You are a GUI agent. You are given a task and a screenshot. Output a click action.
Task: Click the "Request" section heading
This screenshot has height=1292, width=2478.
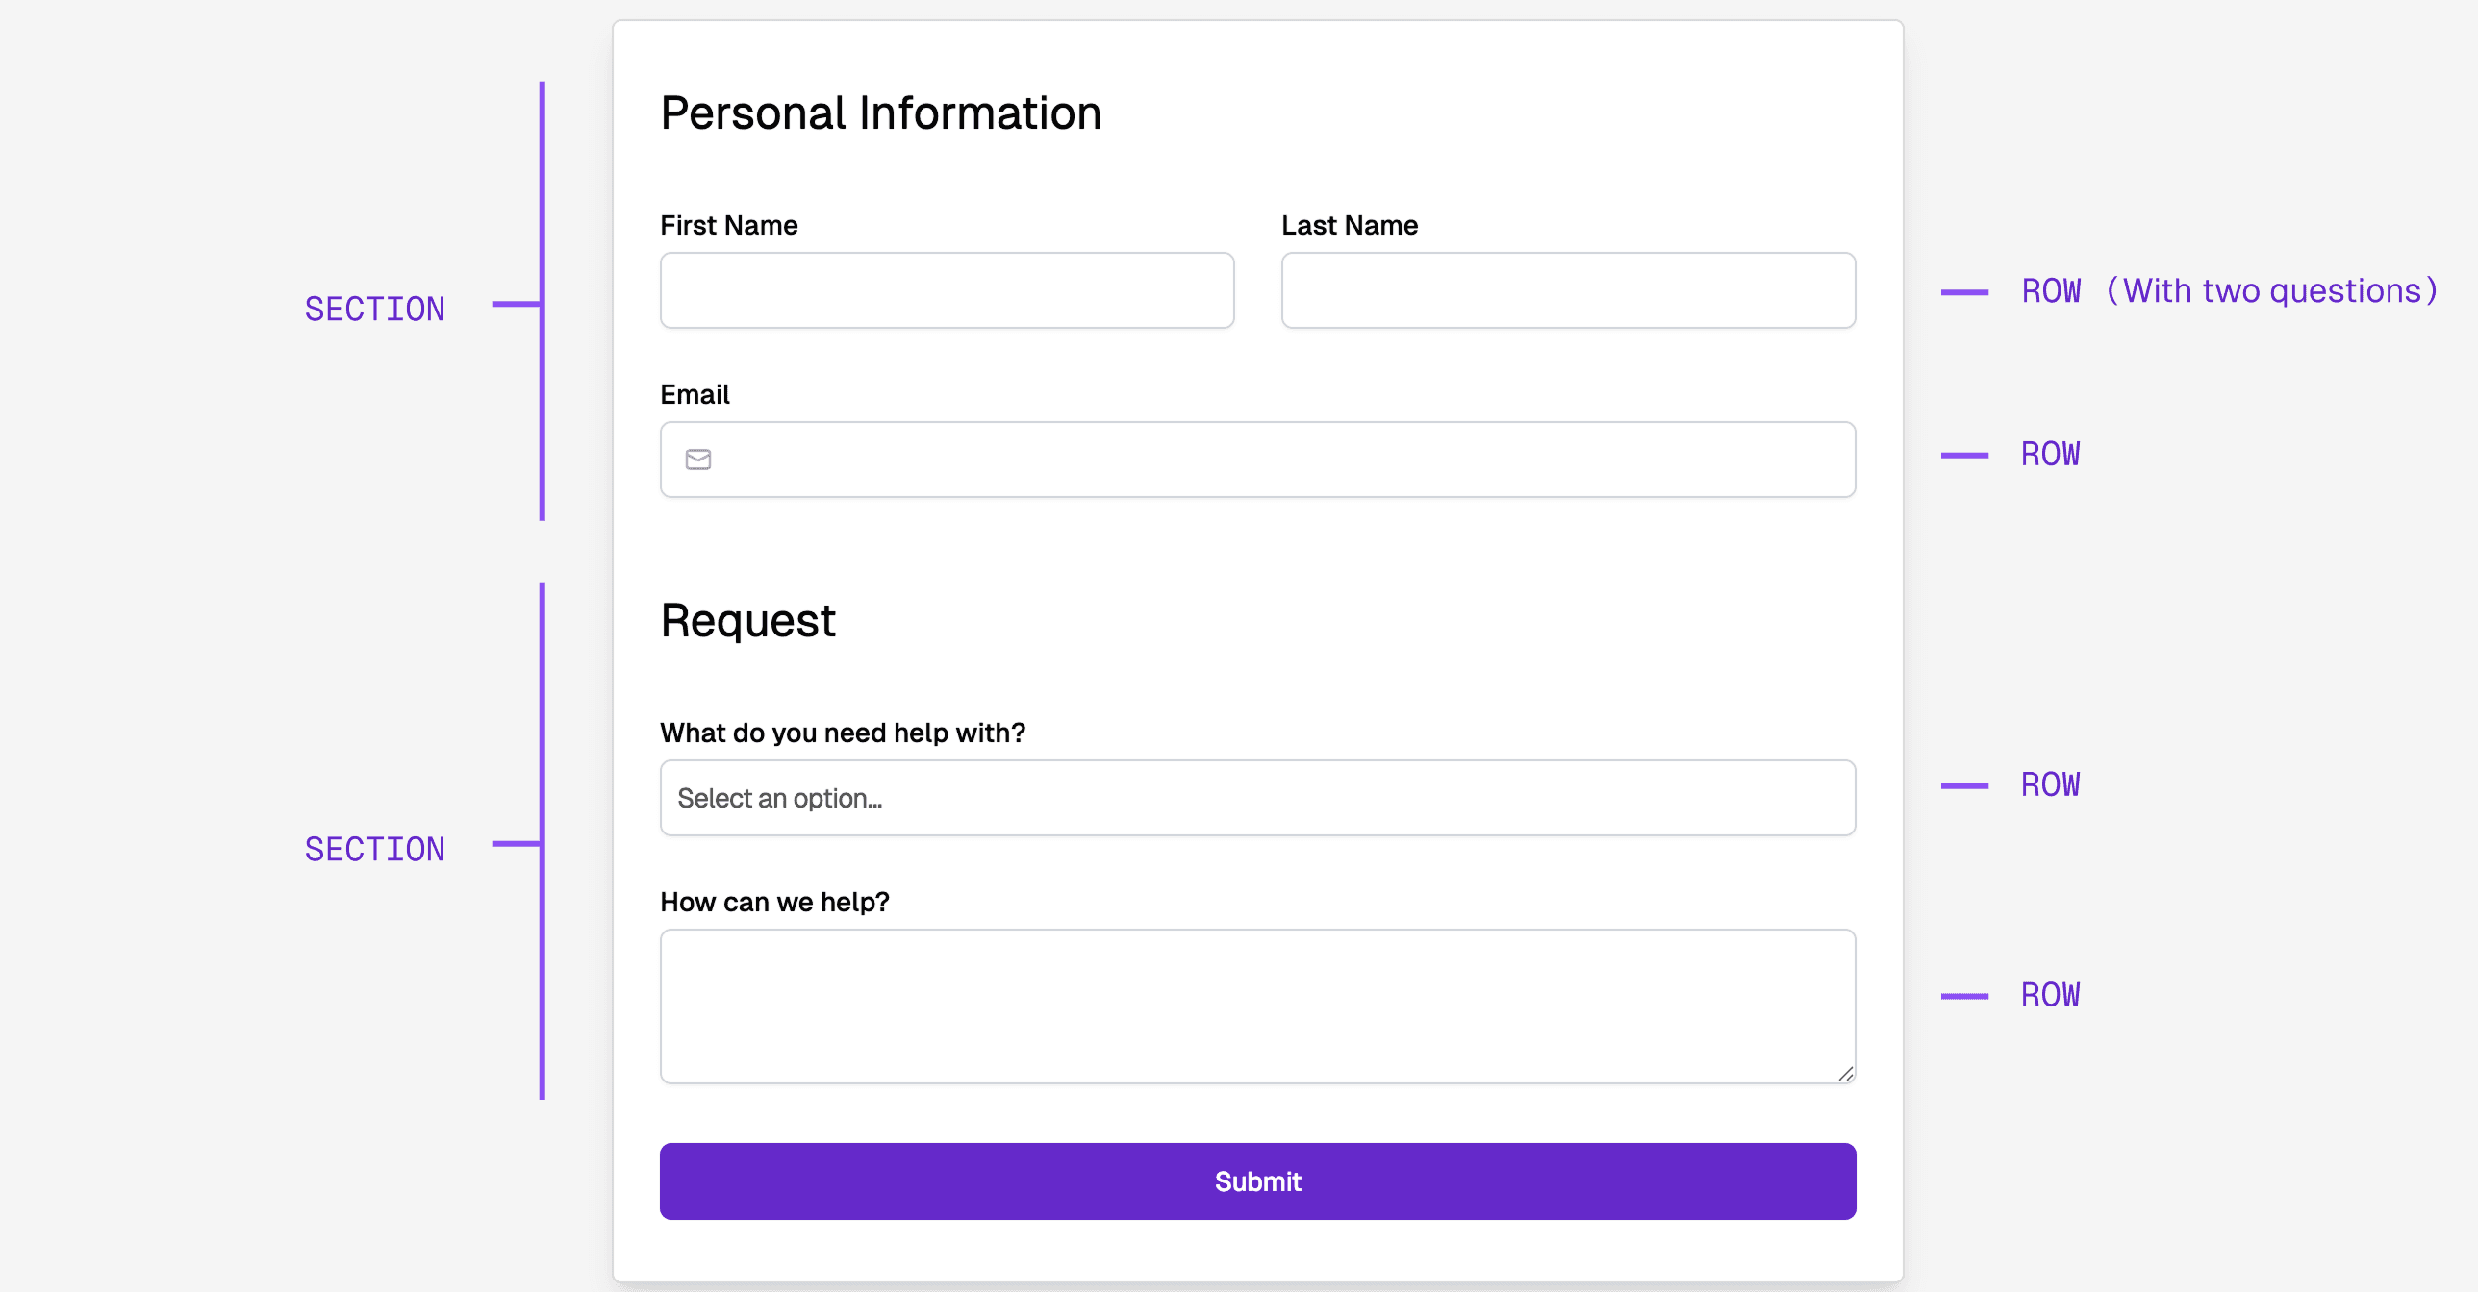click(747, 620)
